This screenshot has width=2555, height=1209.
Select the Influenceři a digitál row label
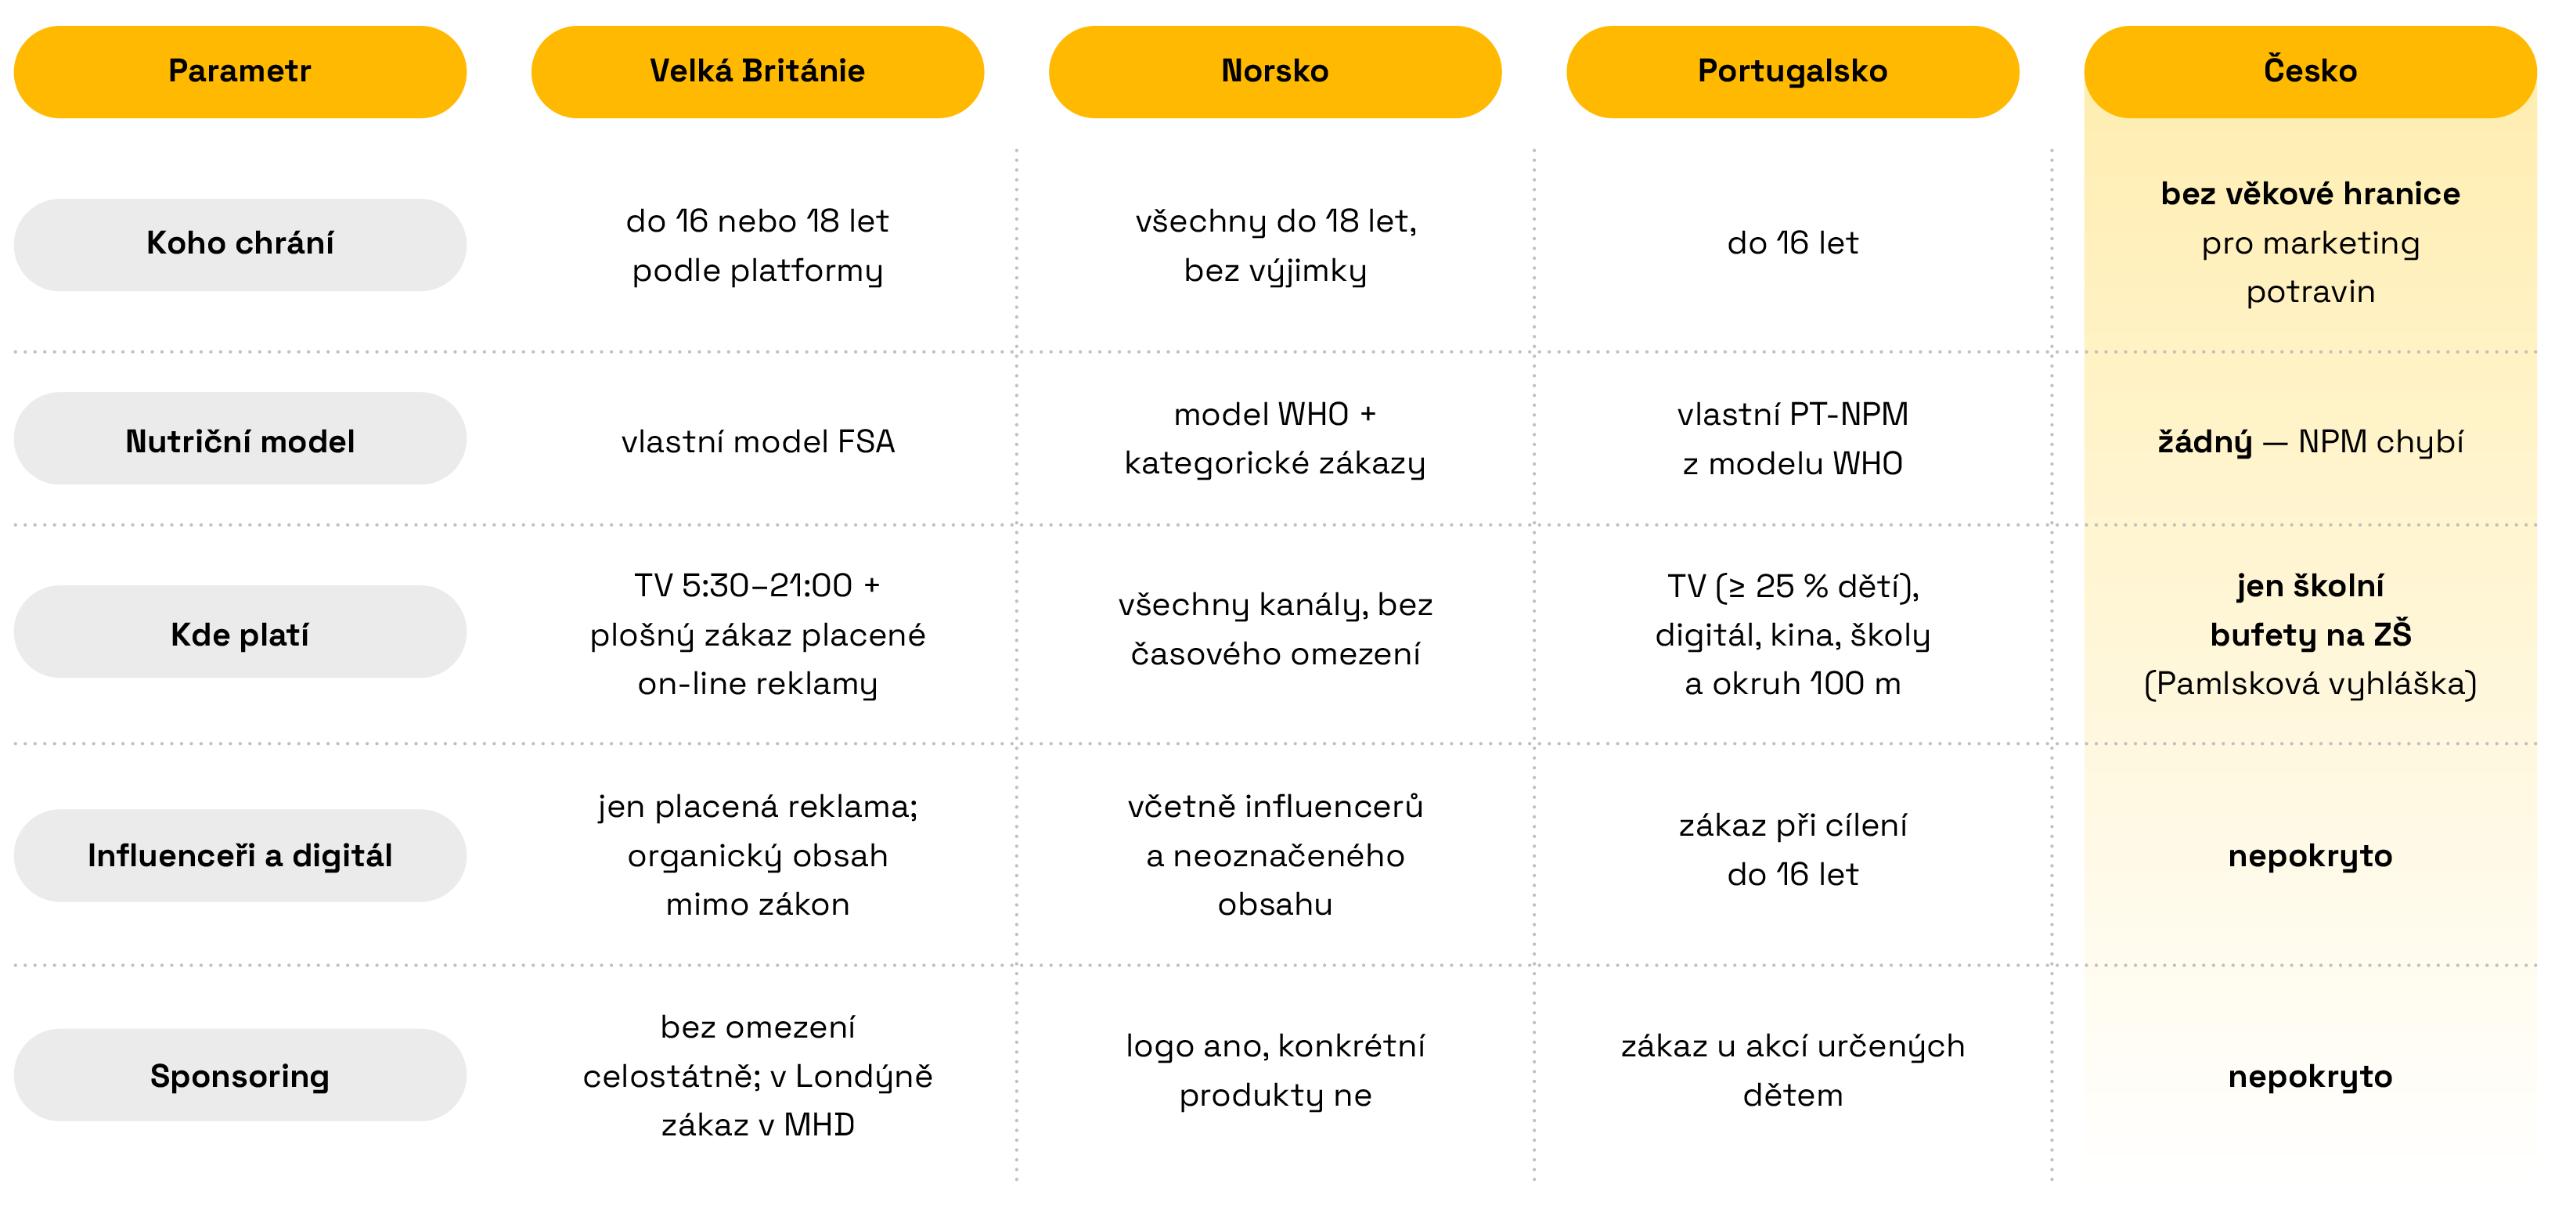(x=239, y=855)
